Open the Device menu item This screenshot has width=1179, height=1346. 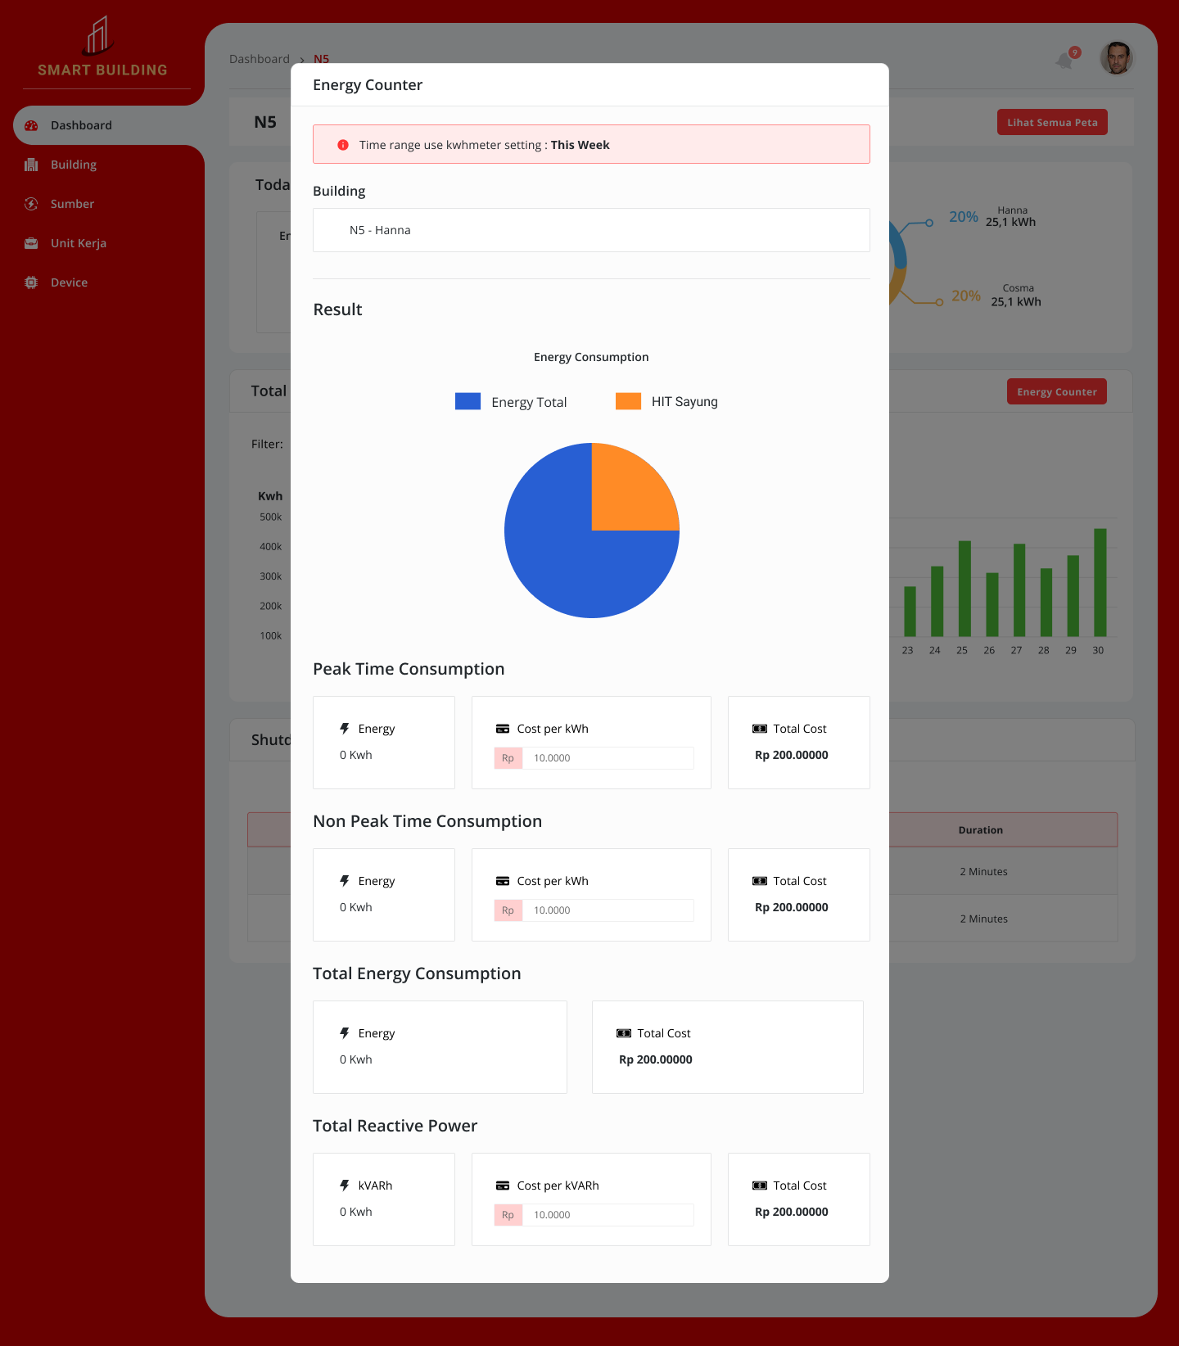point(69,282)
